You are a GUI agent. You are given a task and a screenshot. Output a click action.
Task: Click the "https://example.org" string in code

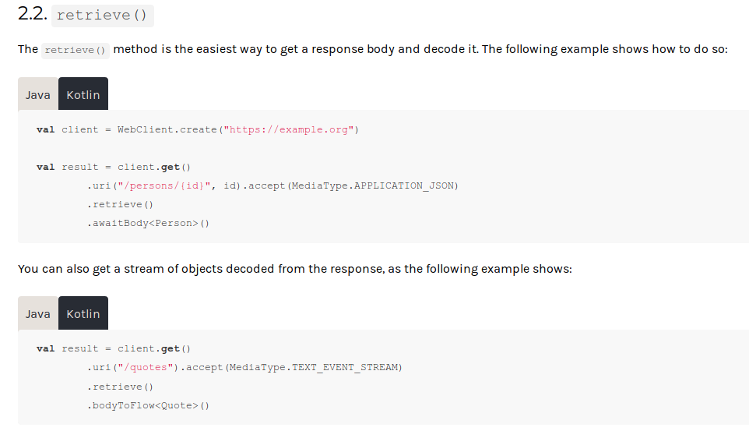289,129
